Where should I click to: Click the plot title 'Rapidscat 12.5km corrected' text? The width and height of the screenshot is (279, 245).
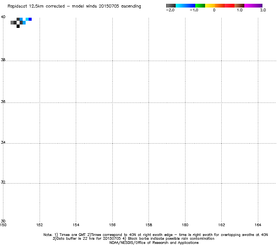(x=36, y=6)
